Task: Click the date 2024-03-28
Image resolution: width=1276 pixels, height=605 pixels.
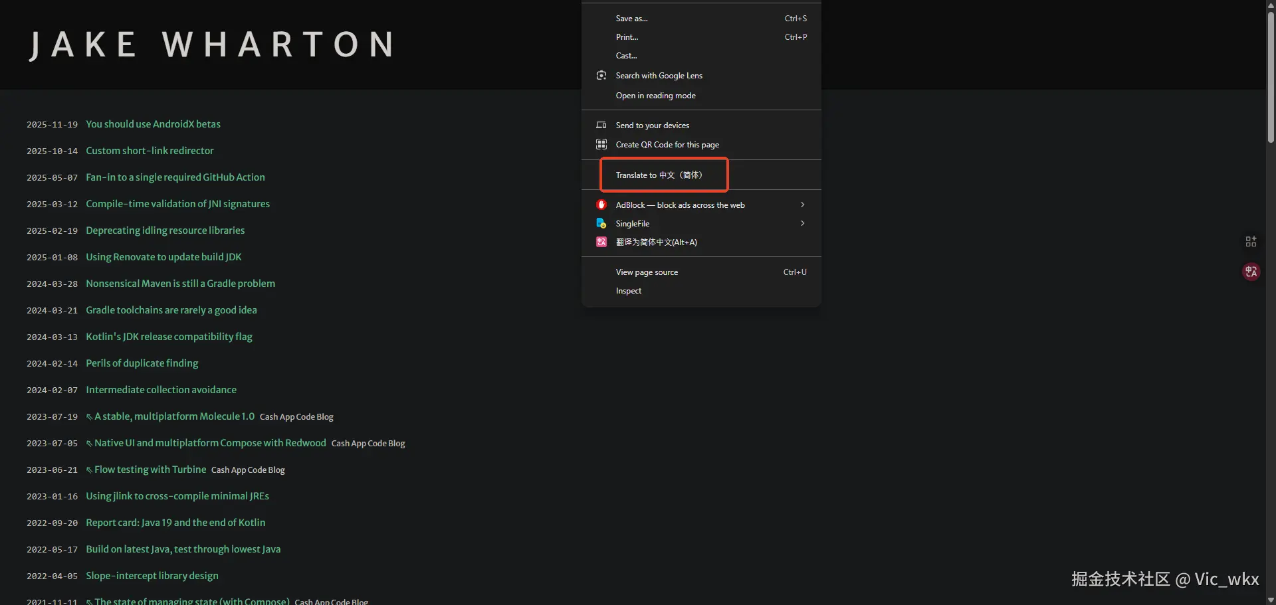Action: (52, 284)
